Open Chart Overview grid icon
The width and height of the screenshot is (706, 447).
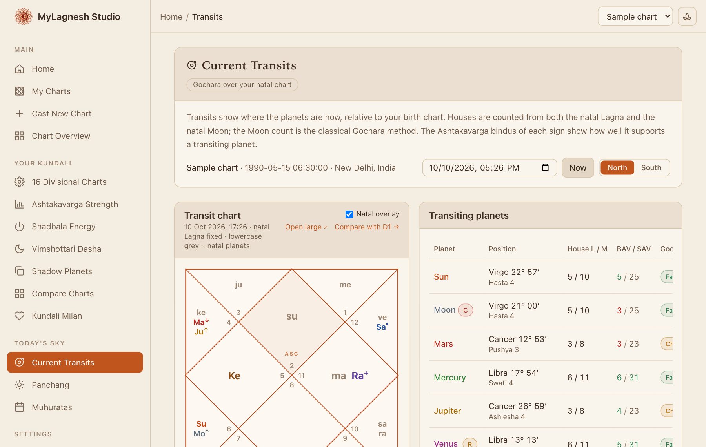pos(19,136)
